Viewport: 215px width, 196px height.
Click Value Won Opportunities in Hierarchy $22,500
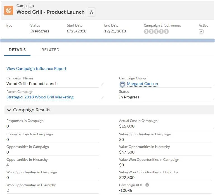127,178
